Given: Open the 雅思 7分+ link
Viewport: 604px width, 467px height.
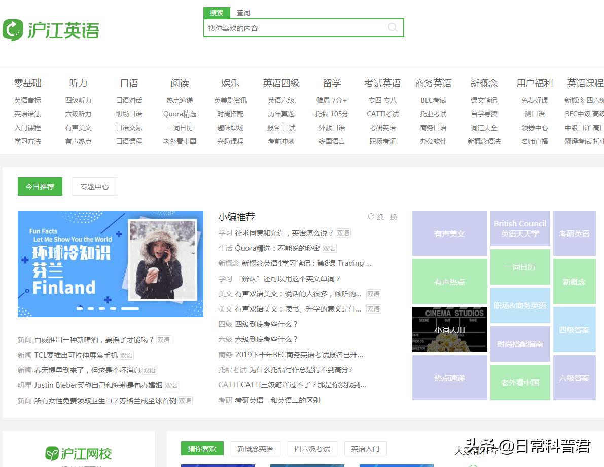Looking at the screenshot, I should (x=331, y=100).
